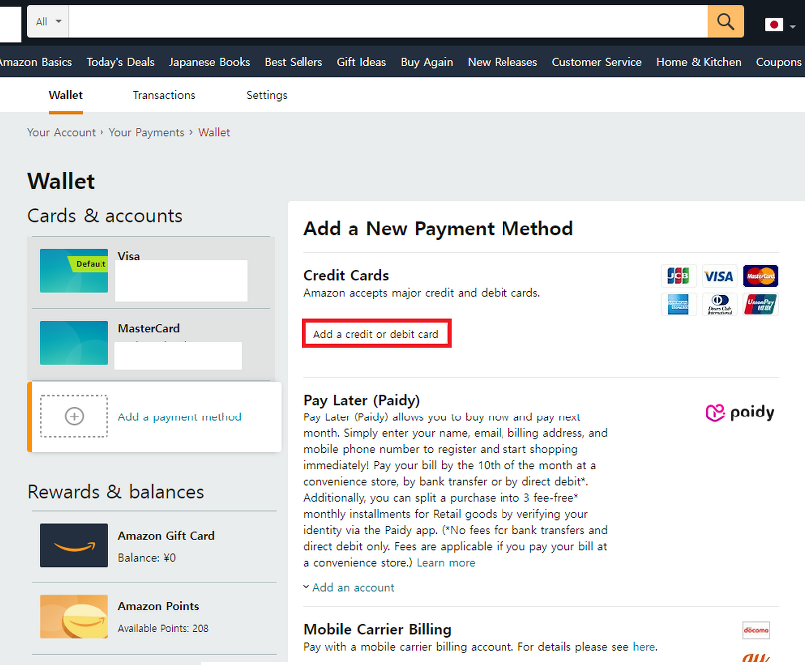
Task: Open Customer Service page
Action: (x=597, y=62)
